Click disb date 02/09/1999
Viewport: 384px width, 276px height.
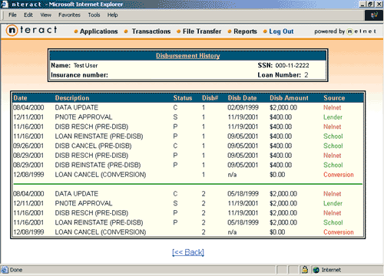pyautogui.click(x=243, y=107)
